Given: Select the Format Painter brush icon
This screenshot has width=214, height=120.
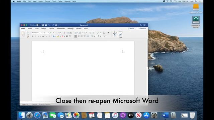Looking at the screenshot, I should pos(28,37).
